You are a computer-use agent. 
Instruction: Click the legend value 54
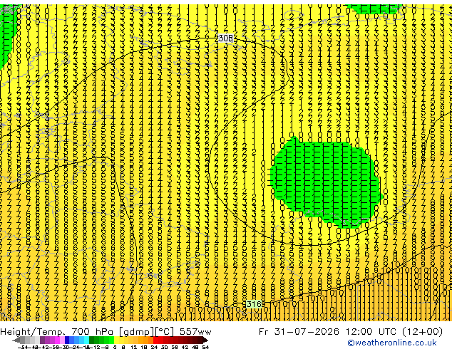pyautogui.click(x=205, y=348)
